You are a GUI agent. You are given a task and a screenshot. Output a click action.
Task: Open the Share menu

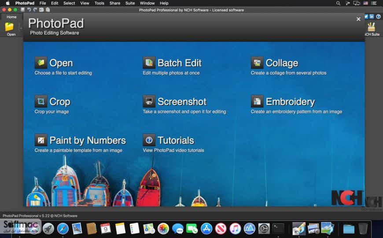[115, 3]
